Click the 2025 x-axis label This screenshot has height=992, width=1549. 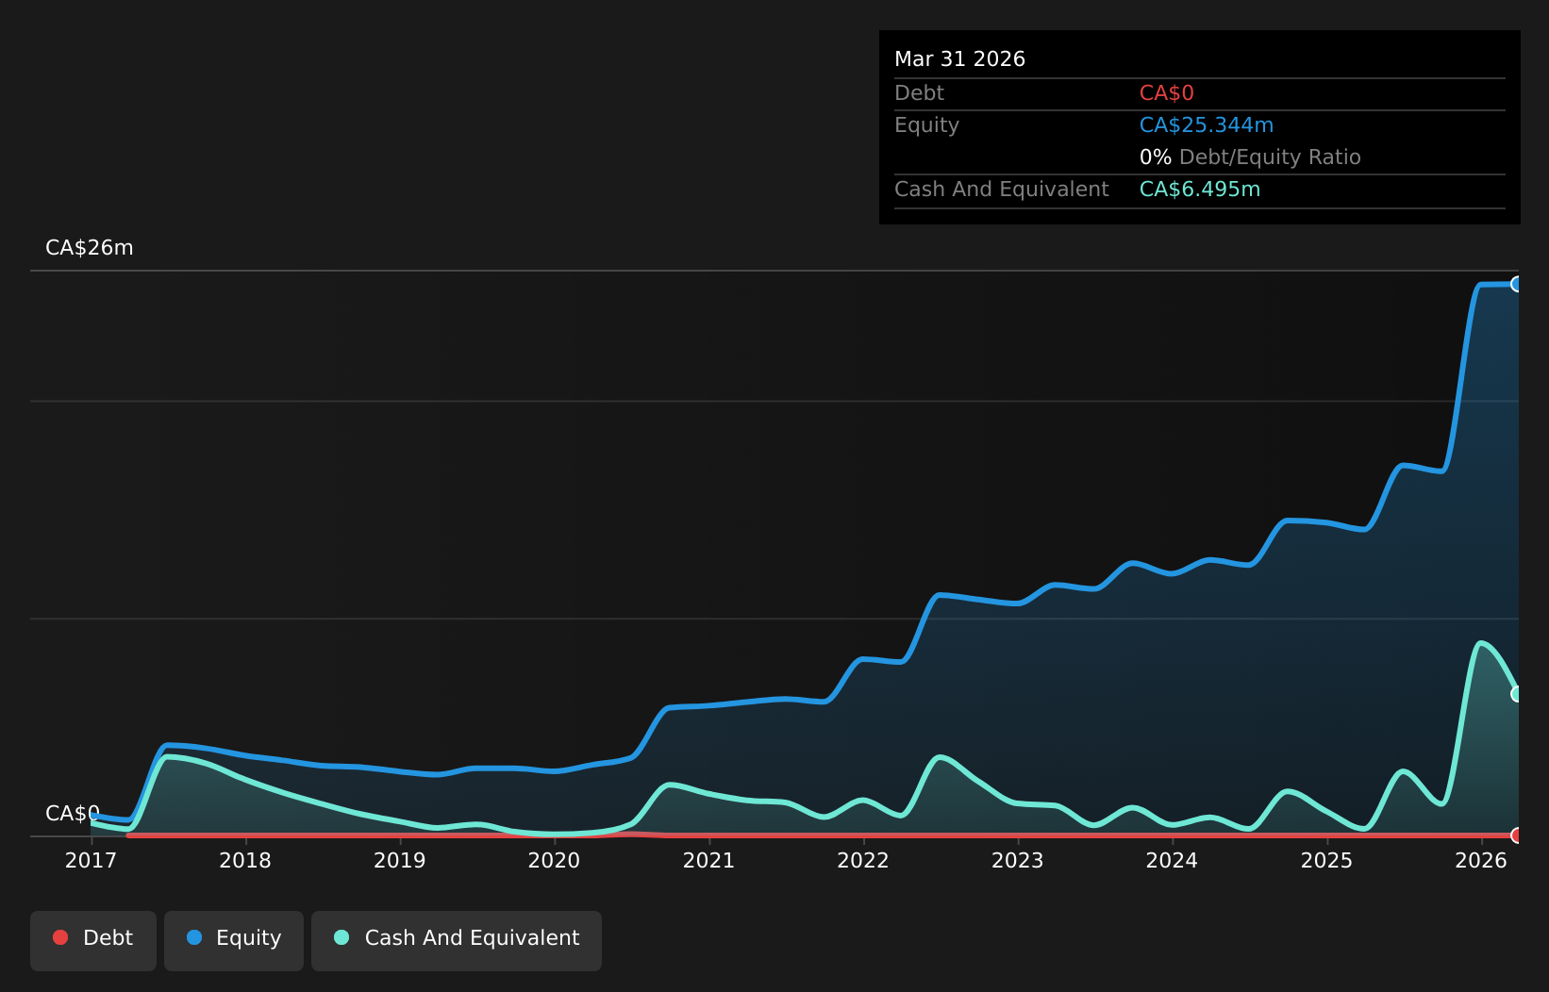[x=1326, y=860]
